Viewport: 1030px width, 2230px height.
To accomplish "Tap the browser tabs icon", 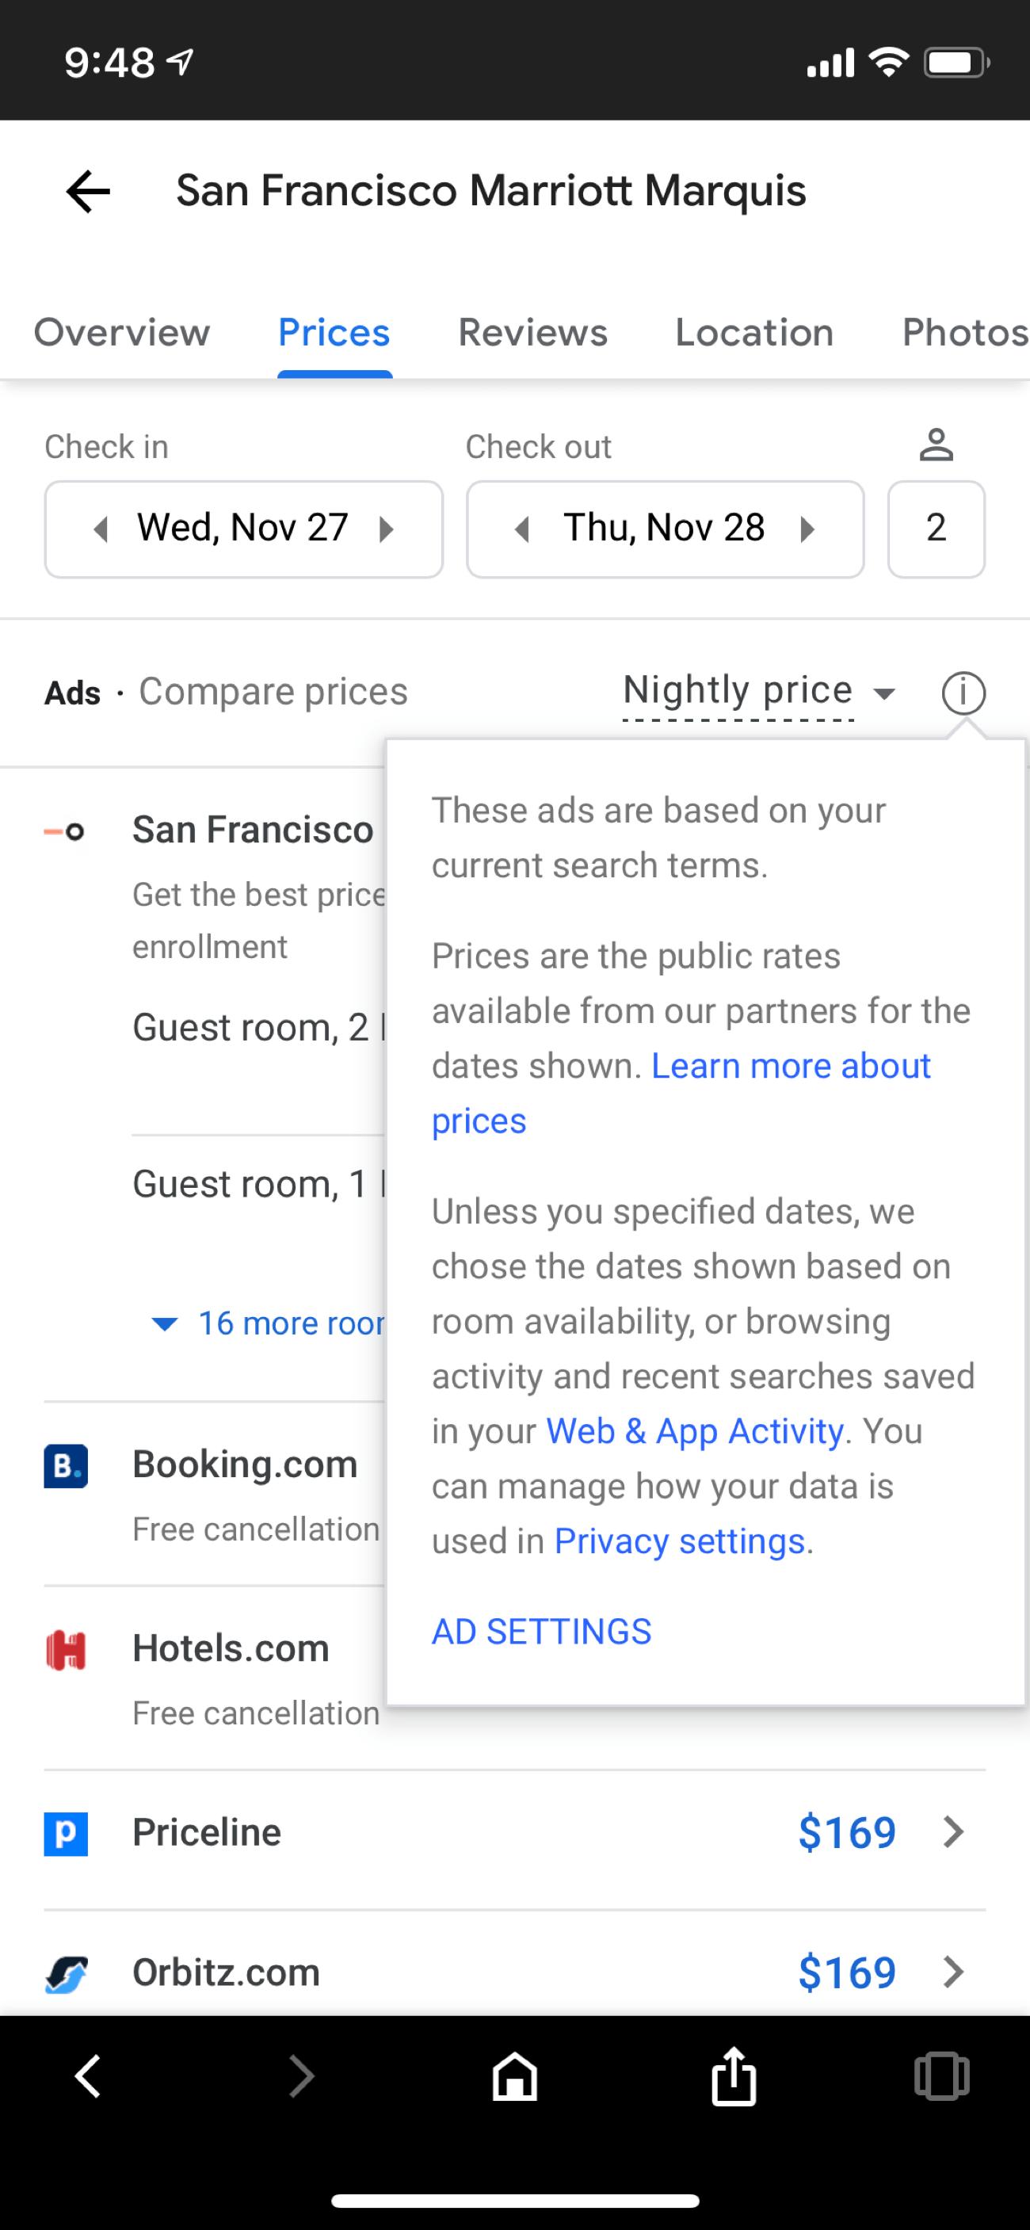I will [940, 2076].
